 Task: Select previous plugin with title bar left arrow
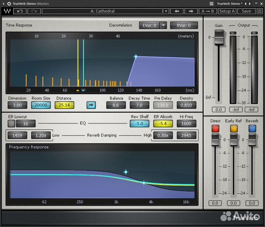pyautogui.click(x=245, y=3)
